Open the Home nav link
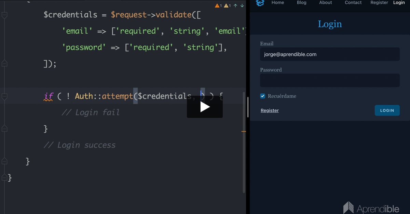 coord(278,2)
